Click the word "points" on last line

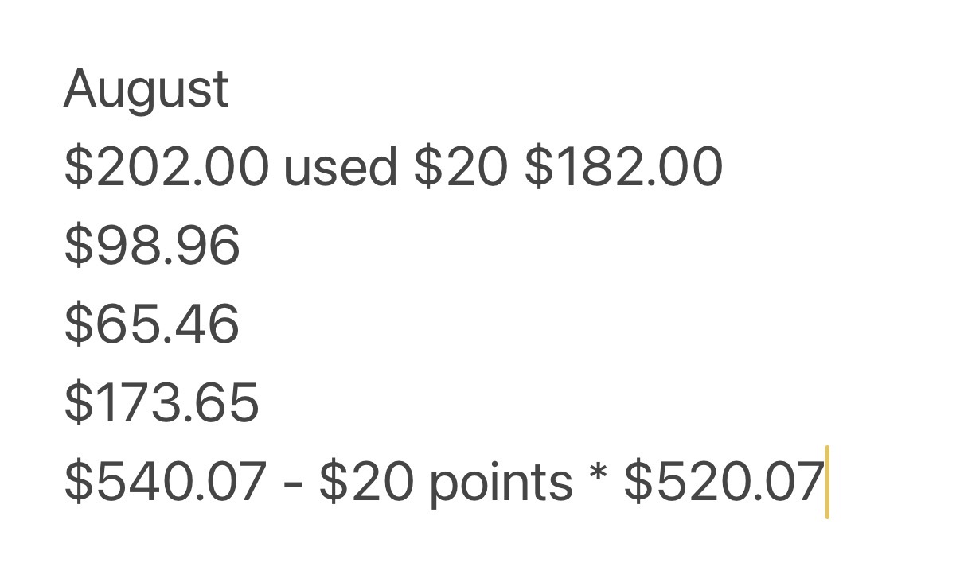pyautogui.click(x=501, y=483)
